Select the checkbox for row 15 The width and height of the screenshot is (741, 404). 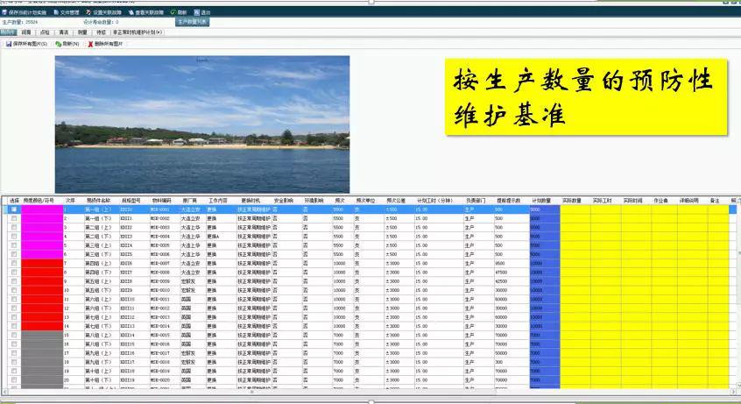(x=14, y=335)
